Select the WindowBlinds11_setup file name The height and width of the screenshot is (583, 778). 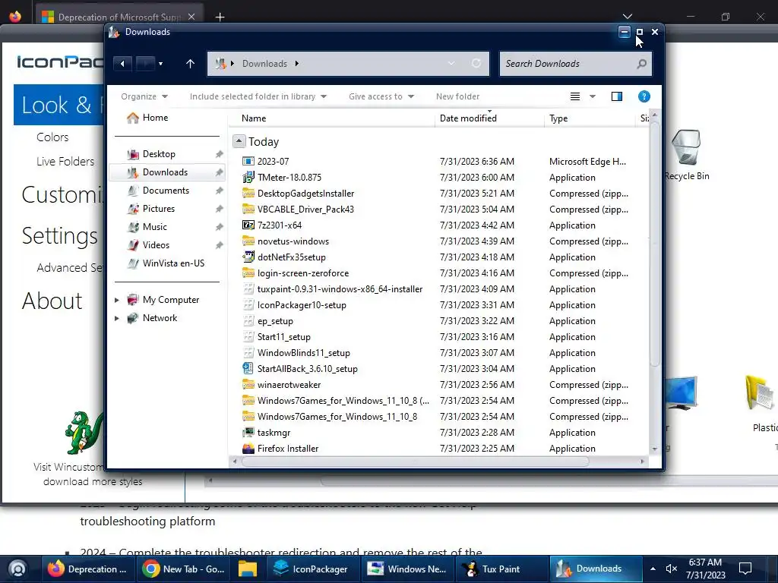pyautogui.click(x=304, y=352)
